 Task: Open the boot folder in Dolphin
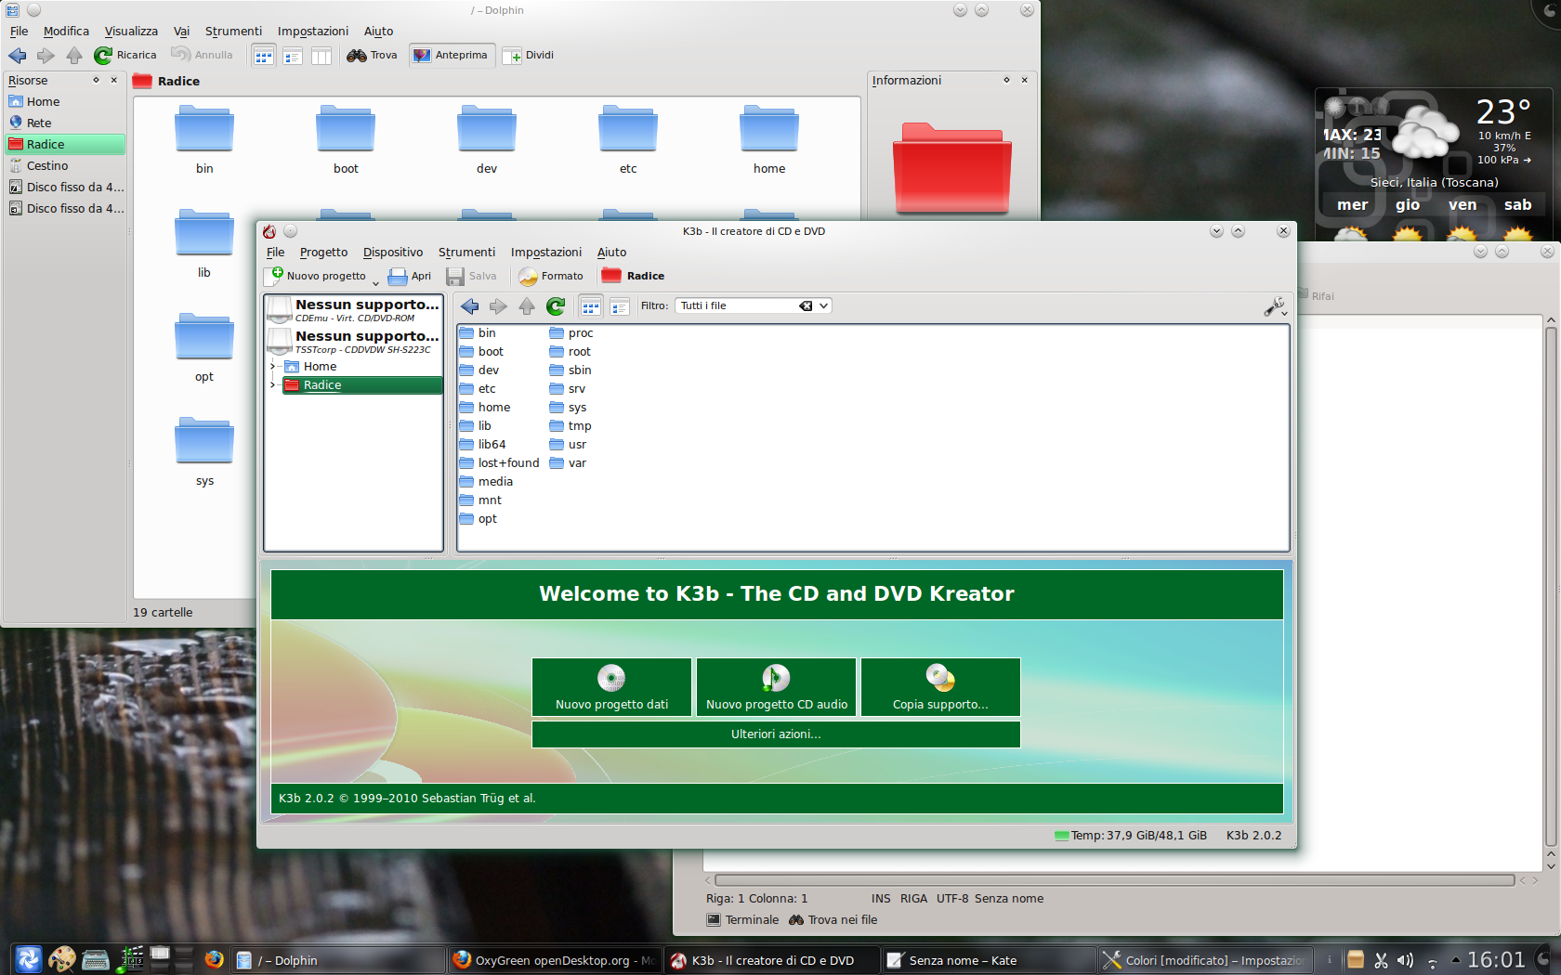click(x=346, y=139)
